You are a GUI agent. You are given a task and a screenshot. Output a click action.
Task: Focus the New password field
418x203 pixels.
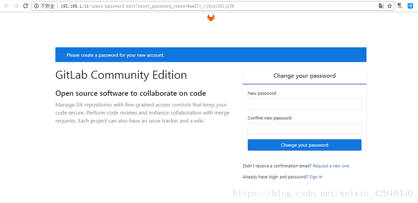point(304,104)
